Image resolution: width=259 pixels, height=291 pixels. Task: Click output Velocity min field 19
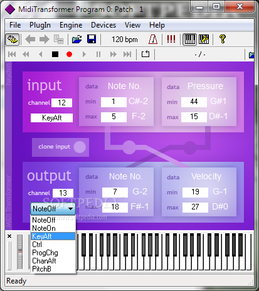point(195,193)
